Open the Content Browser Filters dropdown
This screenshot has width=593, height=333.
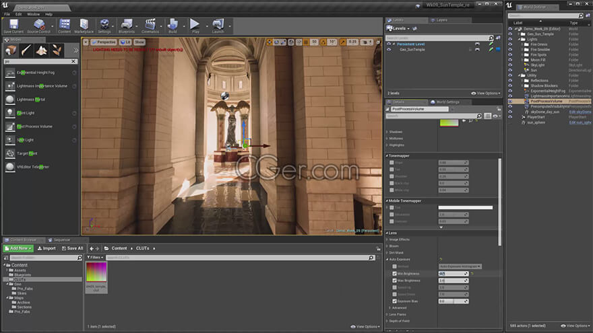coord(95,258)
